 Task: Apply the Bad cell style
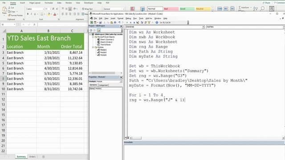[x=171, y=9]
